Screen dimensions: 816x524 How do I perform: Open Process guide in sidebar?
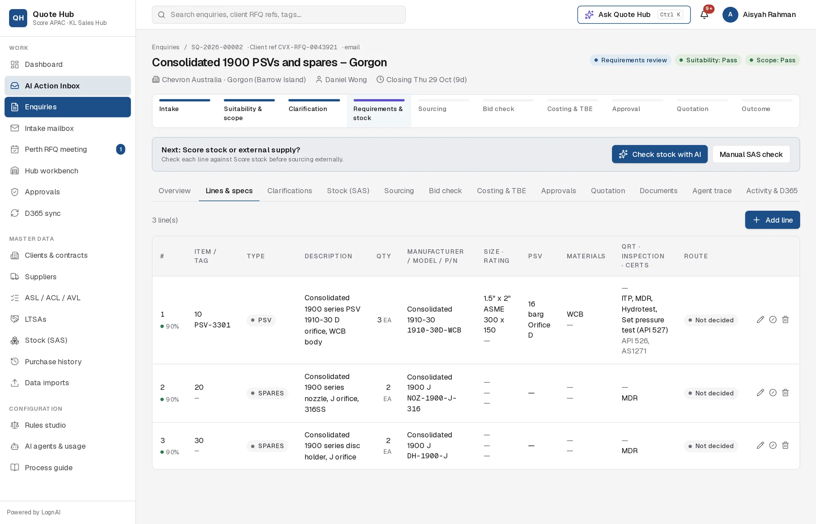tap(68, 468)
